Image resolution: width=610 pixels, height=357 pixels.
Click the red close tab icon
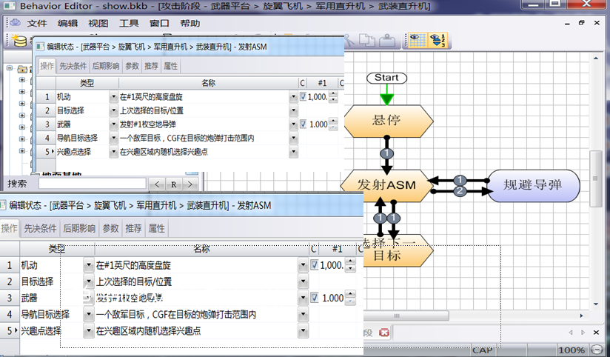click(384, 333)
